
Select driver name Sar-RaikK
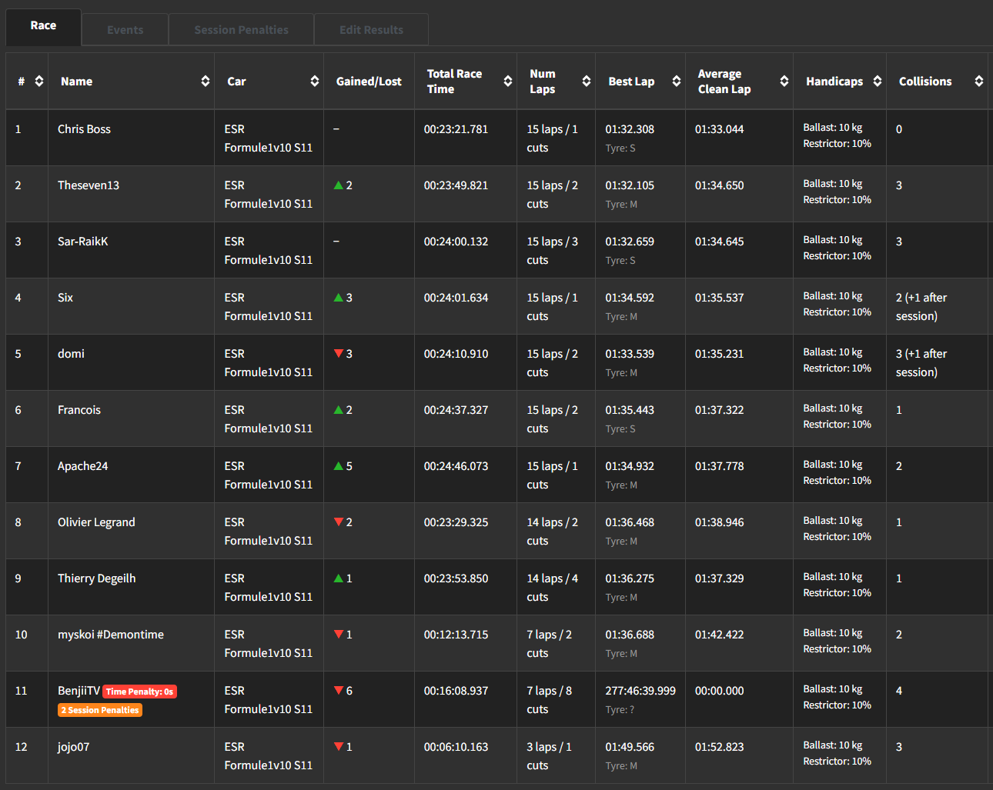pyautogui.click(x=82, y=242)
